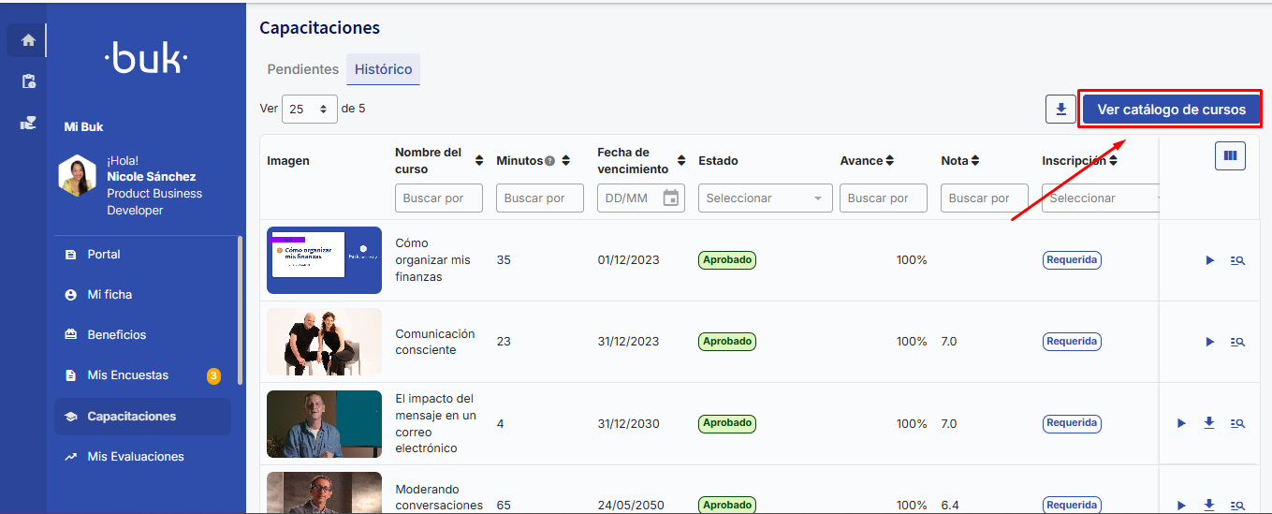This screenshot has width=1272, height=514.
Task: Click the 01/12/2023 due date
Action: click(x=628, y=260)
